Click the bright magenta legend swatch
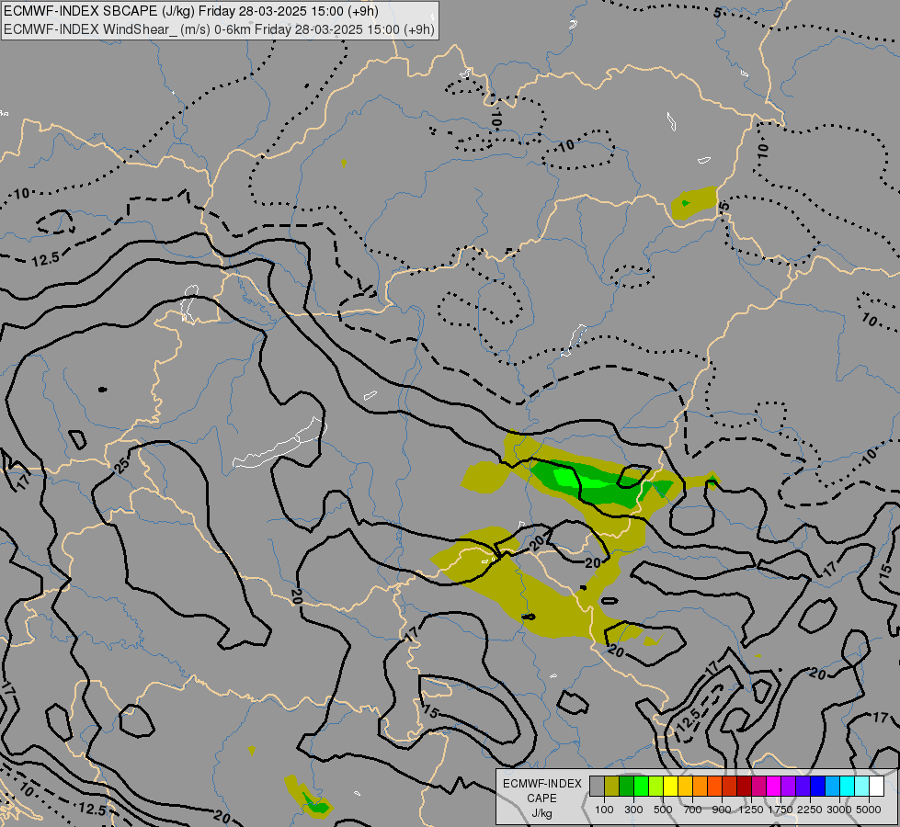 pos(774,787)
